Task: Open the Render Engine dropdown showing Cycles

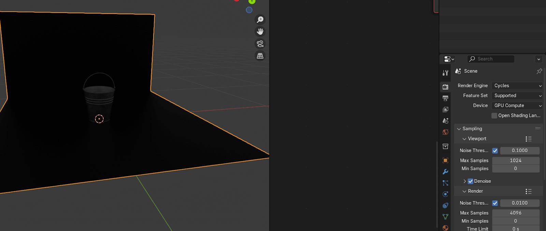Action: click(x=517, y=86)
